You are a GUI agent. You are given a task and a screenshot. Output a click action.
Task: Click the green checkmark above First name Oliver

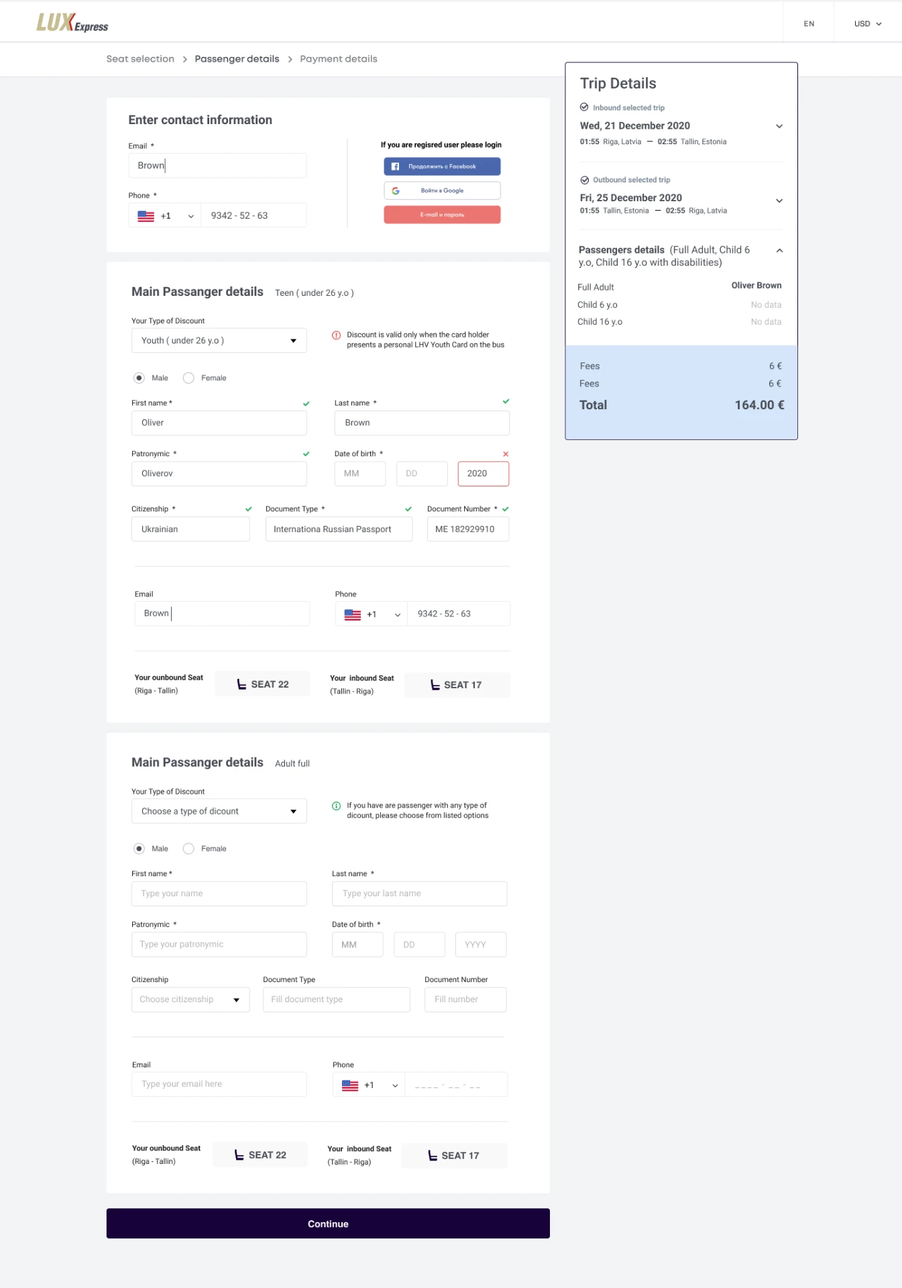point(306,403)
